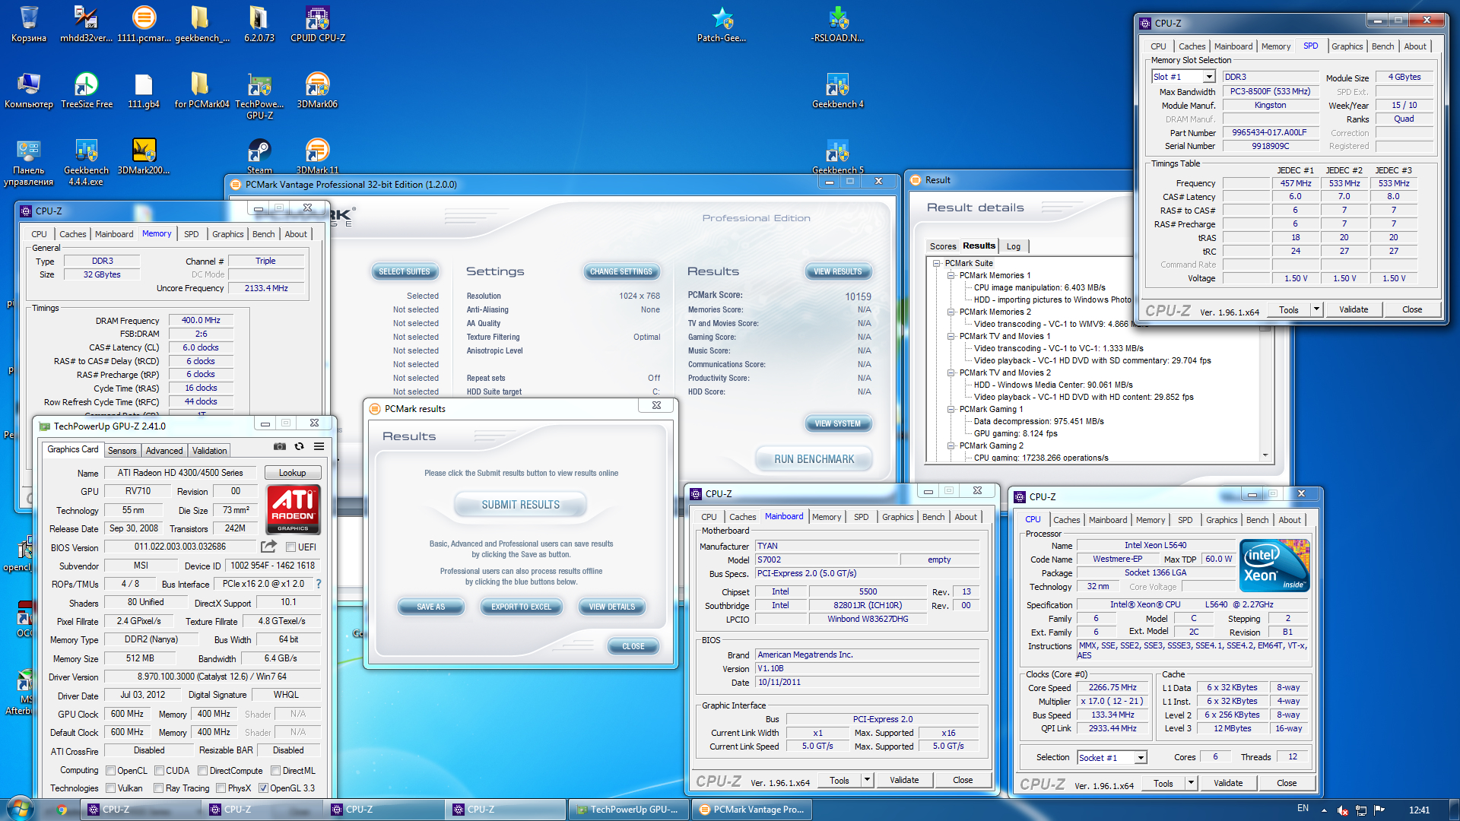Select the mhdd32ver desktop icon
This screenshot has height=821, width=1460.
point(86,23)
